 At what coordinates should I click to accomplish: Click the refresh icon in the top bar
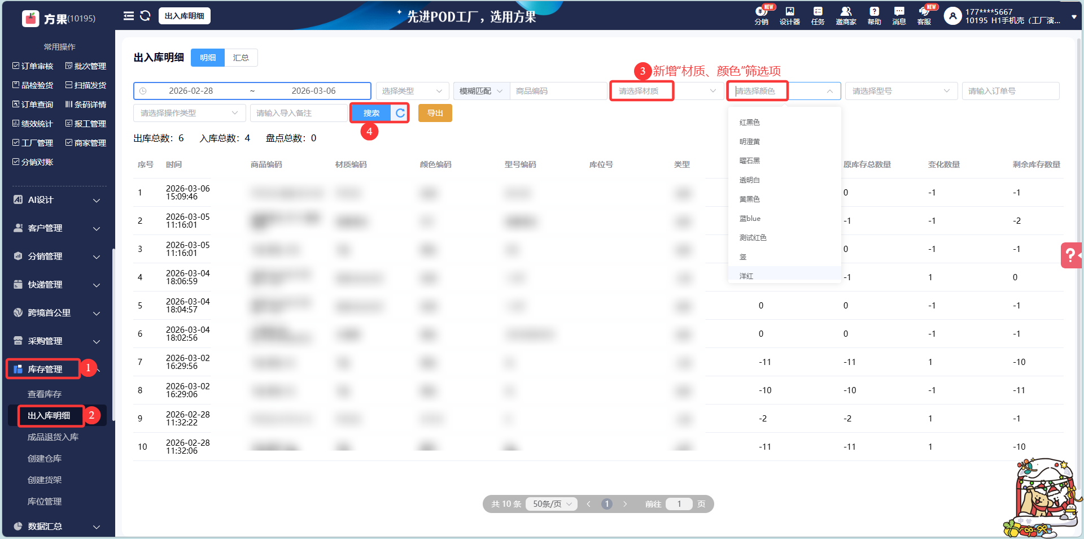(145, 16)
